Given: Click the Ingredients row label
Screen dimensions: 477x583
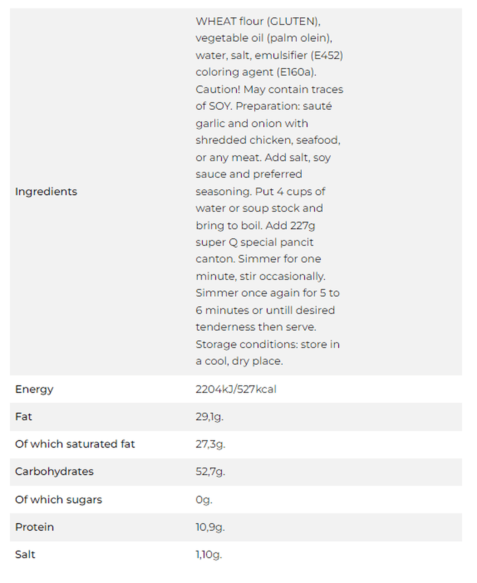Looking at the screenshot, I should (x=46, y=192).
